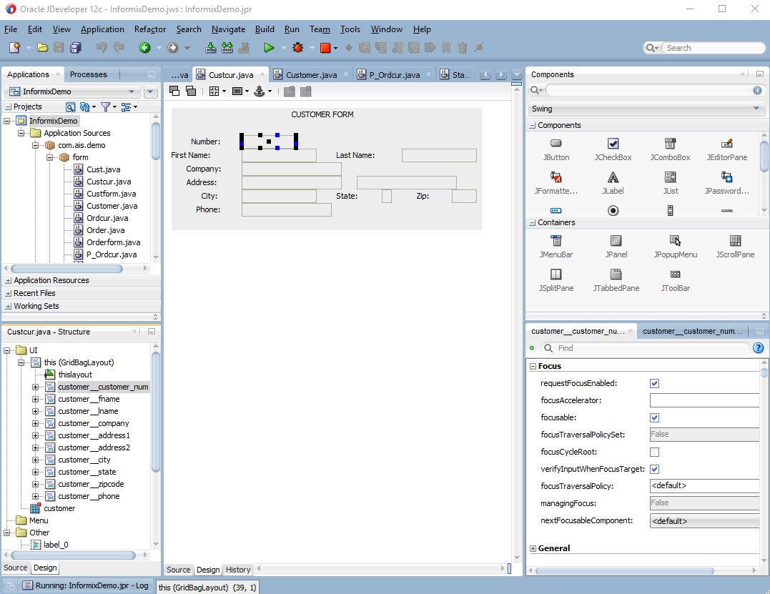Expand the customer__fname structure node
The width and height of the screenshot is (770, 594).
[x=35, y=399]
